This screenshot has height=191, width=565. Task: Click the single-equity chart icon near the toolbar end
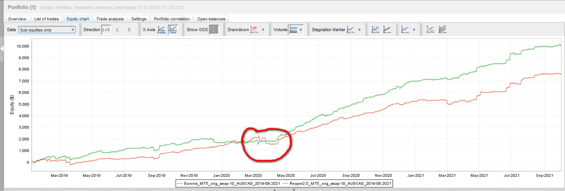[431, 30]
